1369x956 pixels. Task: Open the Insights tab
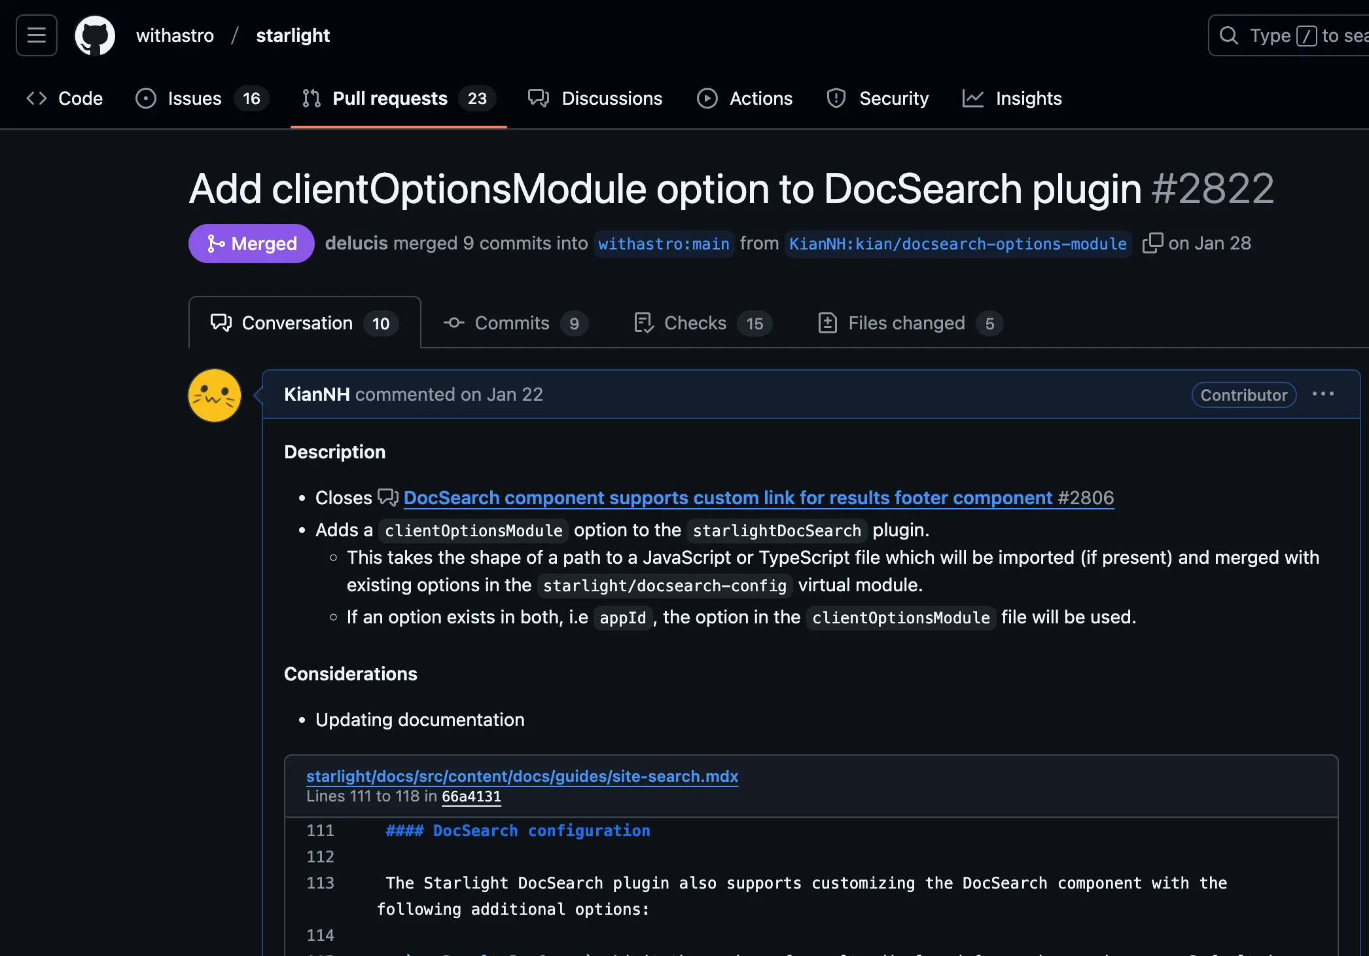1012,98
